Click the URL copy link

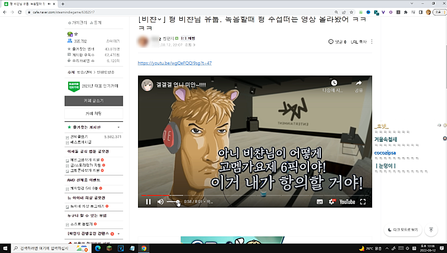(x=359, y=42)
